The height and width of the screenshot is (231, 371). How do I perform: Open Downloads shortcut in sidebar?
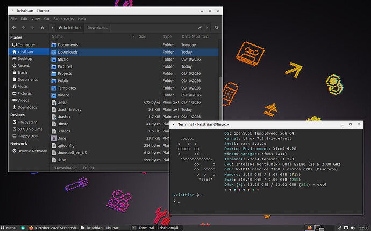tap(29, 107)
